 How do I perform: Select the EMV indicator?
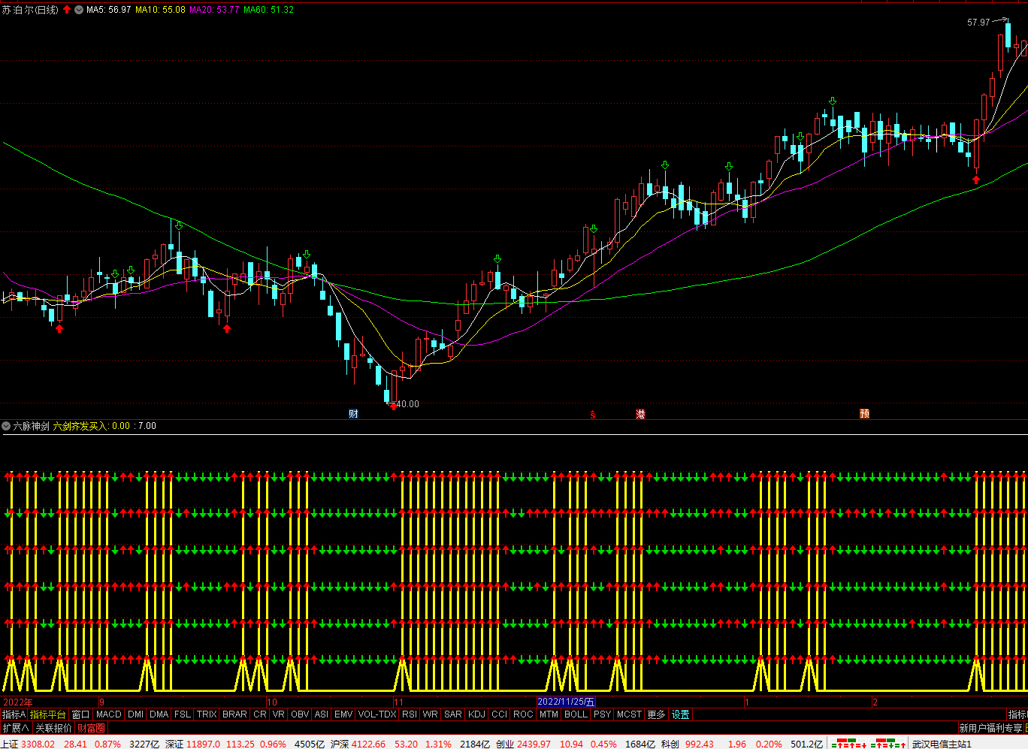tap(343, 714)
